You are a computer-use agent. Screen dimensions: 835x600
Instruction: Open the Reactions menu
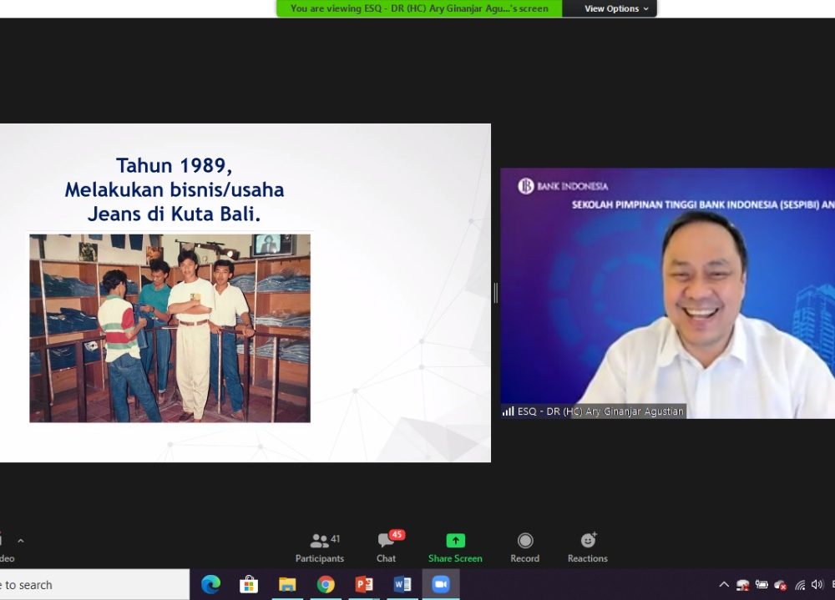tap(587, 547)
